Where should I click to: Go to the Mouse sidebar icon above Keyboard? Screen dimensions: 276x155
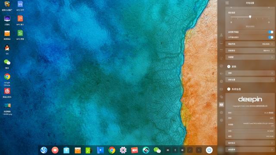[221, 97]
